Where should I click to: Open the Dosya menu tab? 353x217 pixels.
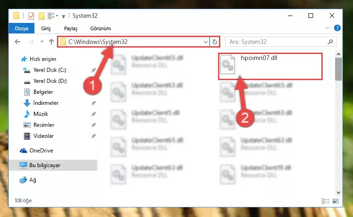click(22, 28)
